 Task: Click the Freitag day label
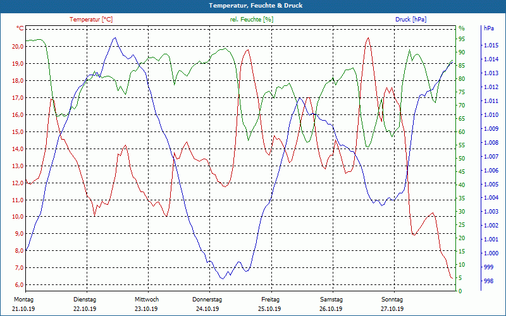(271, 300)
